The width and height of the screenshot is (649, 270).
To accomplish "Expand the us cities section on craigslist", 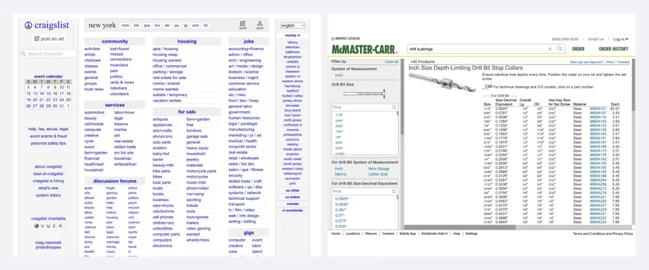I will tap(292, 191).
